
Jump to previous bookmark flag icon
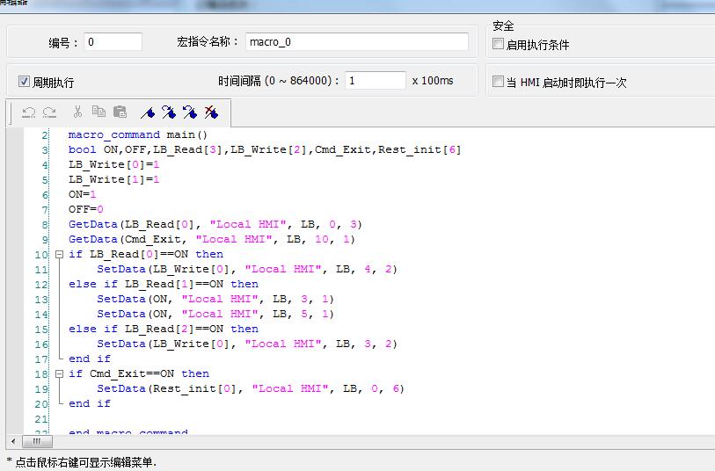coord(190,112)
